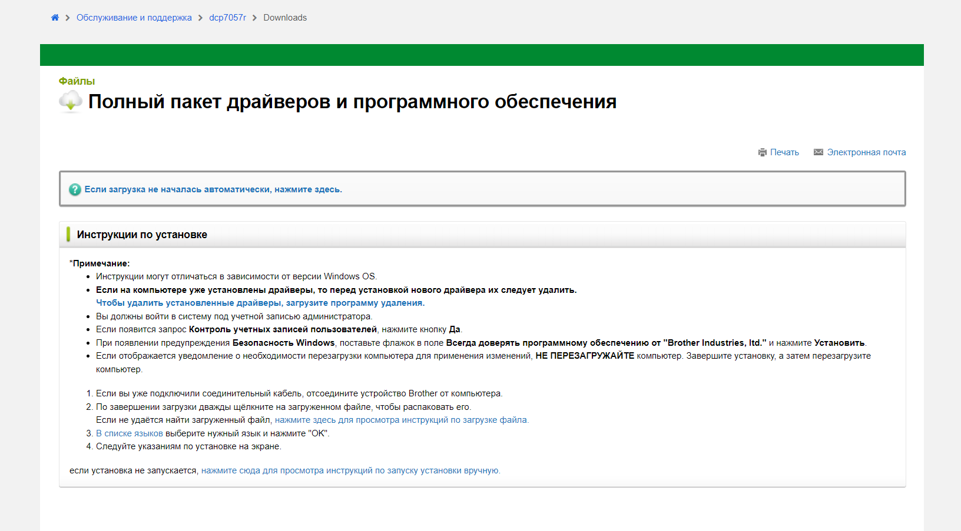The height and width of the screenshot is (531, 961).
Task: Click the Инструкции по установке section header
Action: click(x=482, y=235)
